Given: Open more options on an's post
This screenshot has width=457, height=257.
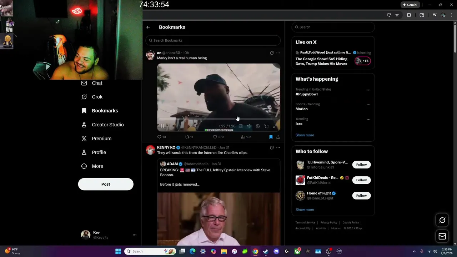Looking at the screenshot, I should pos(278,53).
